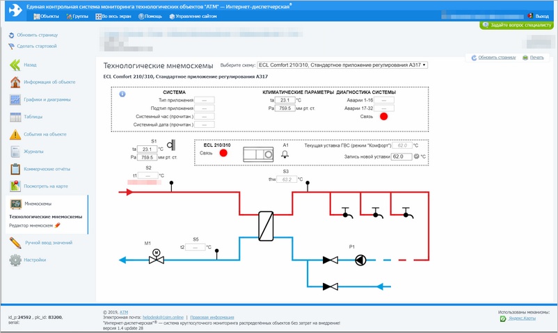Switch to Во весь экран mode
The image size is (558, 333).
click(x=113, y=17)
